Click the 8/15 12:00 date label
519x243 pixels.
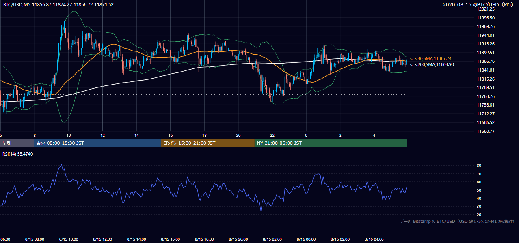tap(103, 239)
